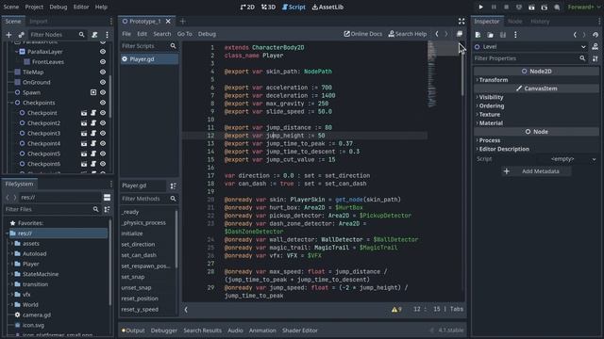
Task: Click the Stop running project icon
Action: point(506,7)
